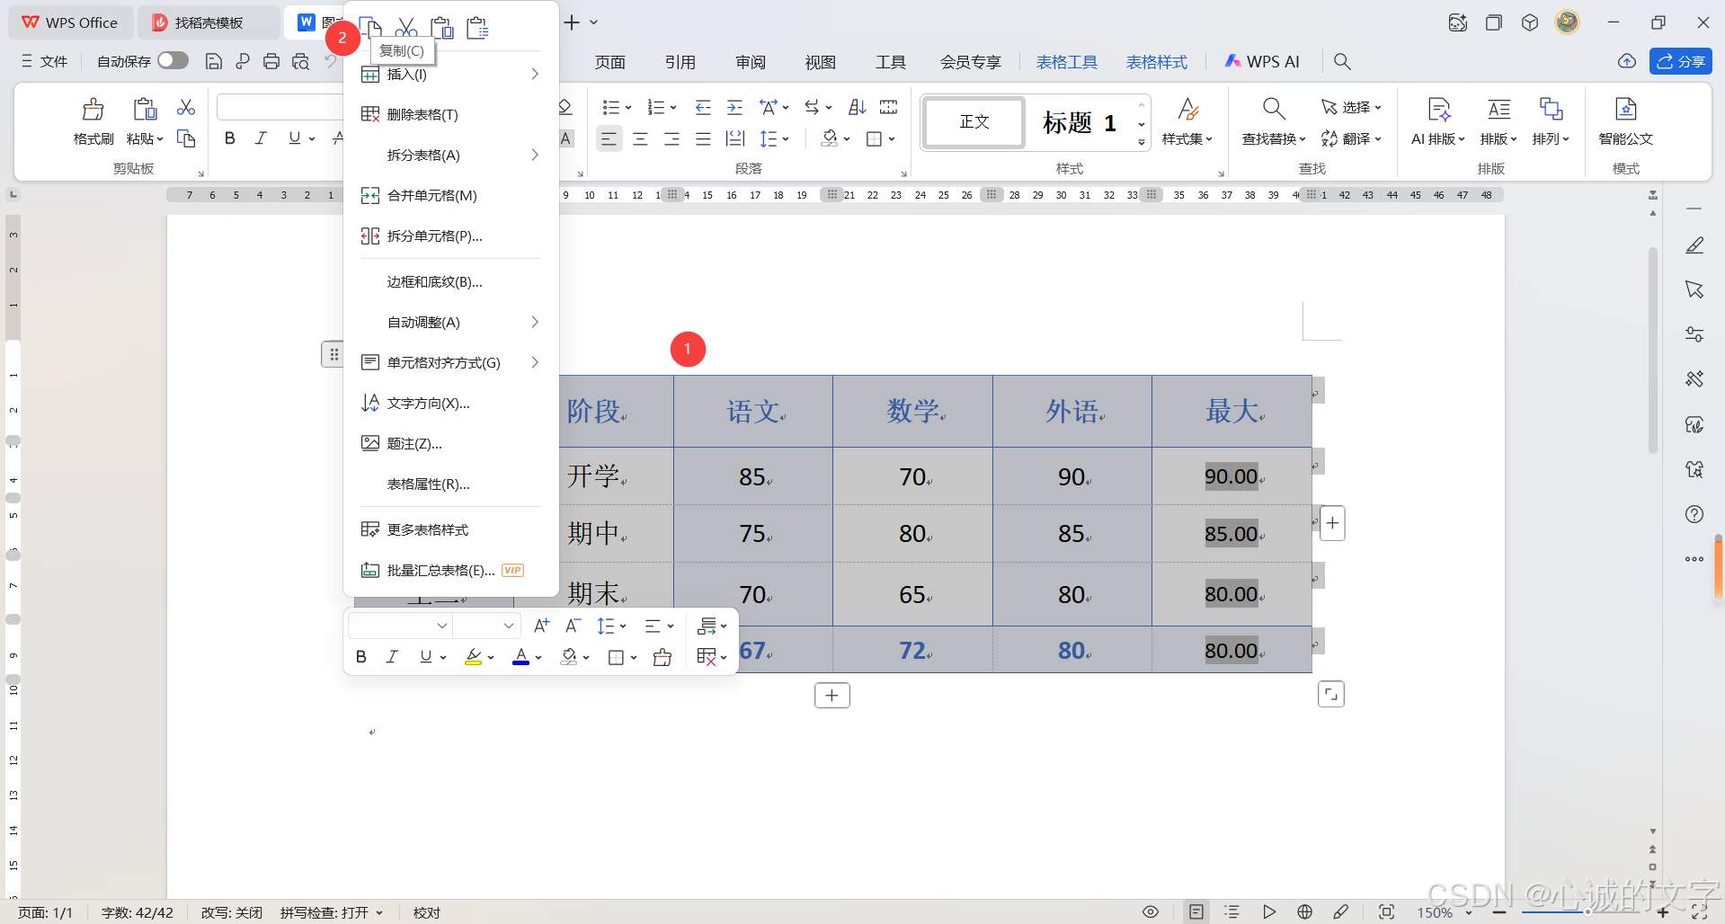Expand Cell Alignment (单元格对齐方式) submenu
Viewport: 1725px width, 924px height.
click(451, 362)
